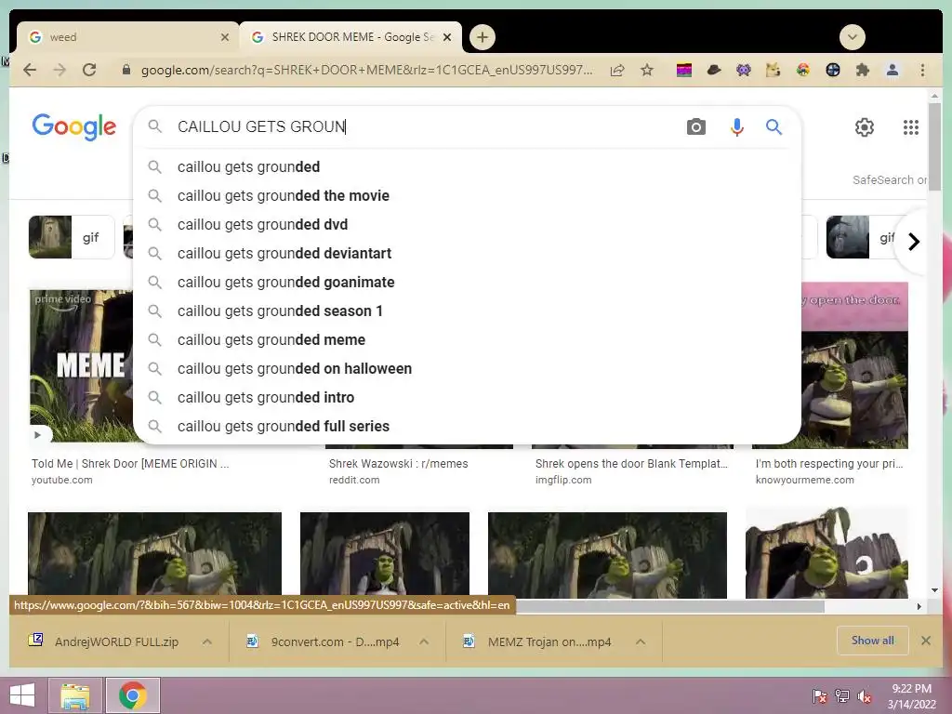Search by image with camera icon
The image size is (952, 714).
point(695,126)
